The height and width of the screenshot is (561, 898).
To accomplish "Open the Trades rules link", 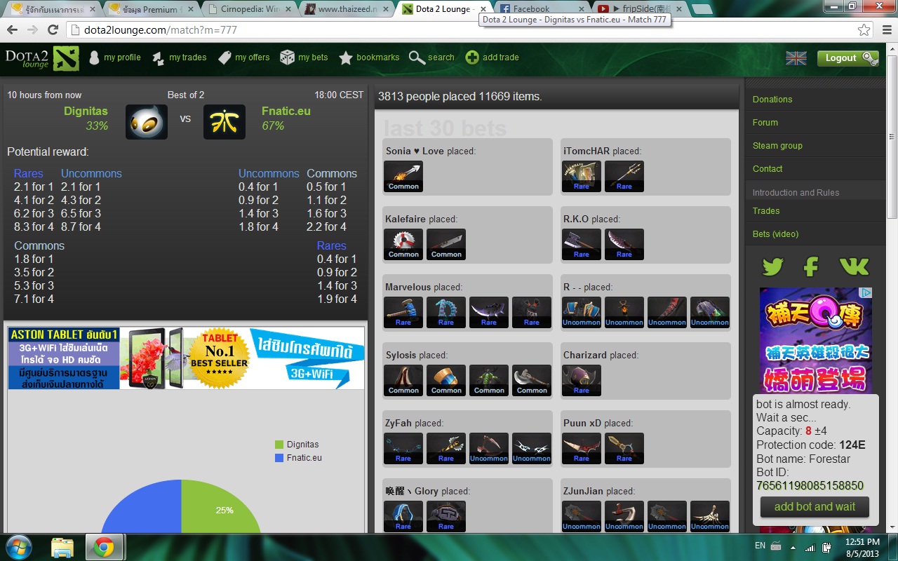I will click(766, 211).
